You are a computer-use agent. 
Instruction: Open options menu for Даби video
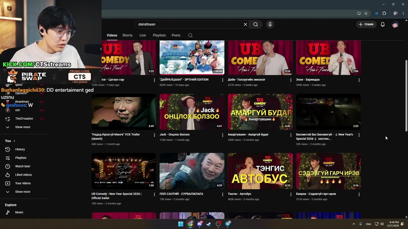coord(291,80)
